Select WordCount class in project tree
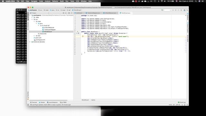The image size is (206, 116). (x=48, y=32)
